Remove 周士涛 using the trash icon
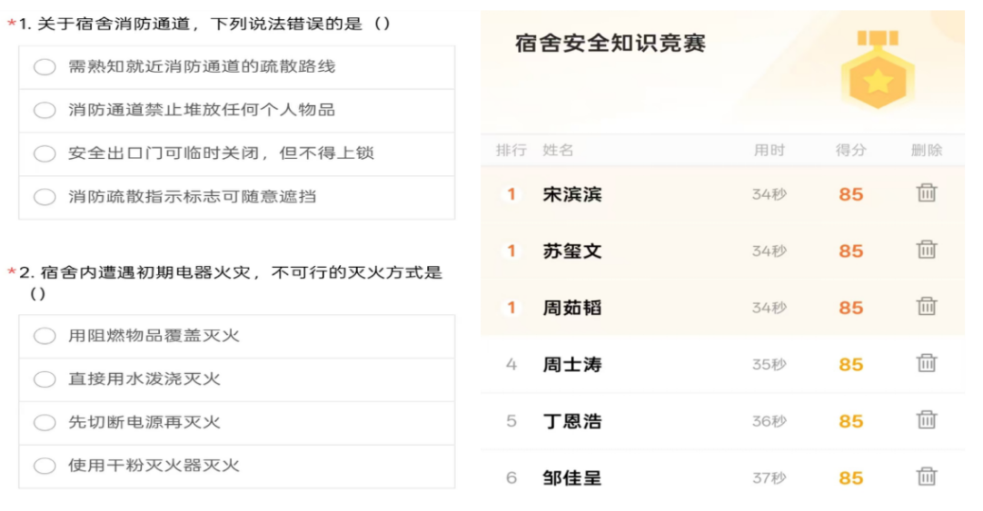This screenshot has width=983, height=511. [x=927, y=363]
